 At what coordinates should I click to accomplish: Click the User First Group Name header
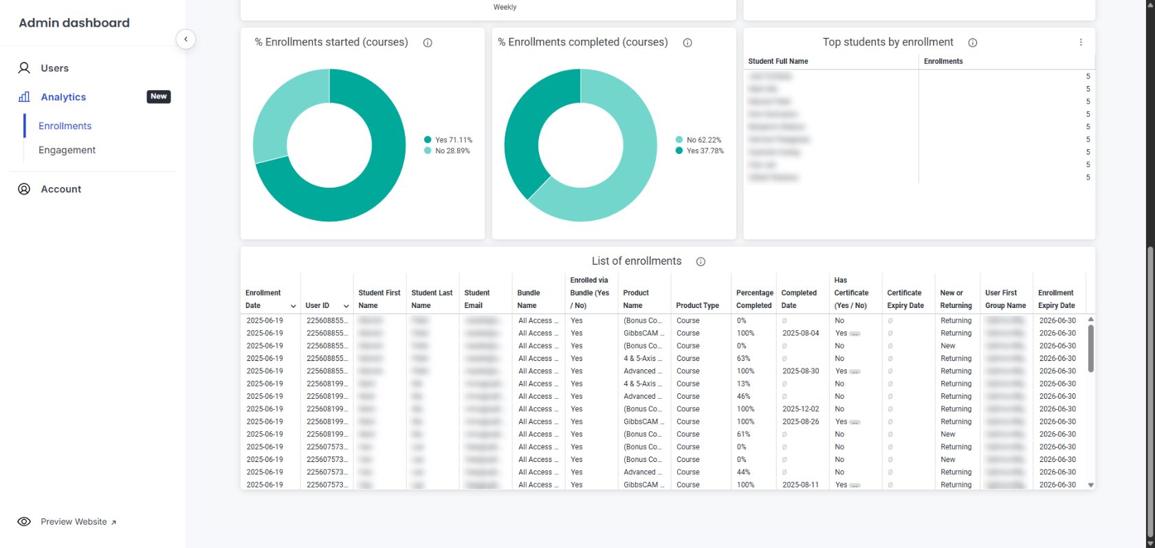tap(1005, 299)
